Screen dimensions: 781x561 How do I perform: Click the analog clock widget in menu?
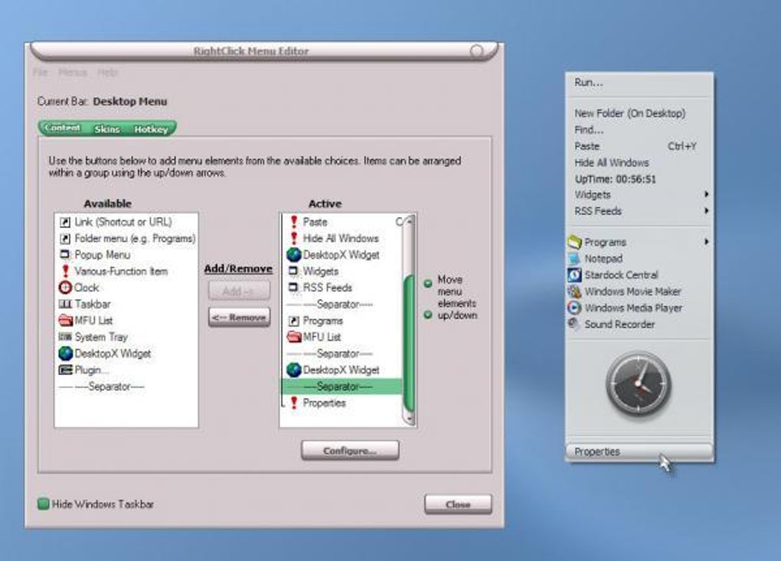(x=638, y=383)
